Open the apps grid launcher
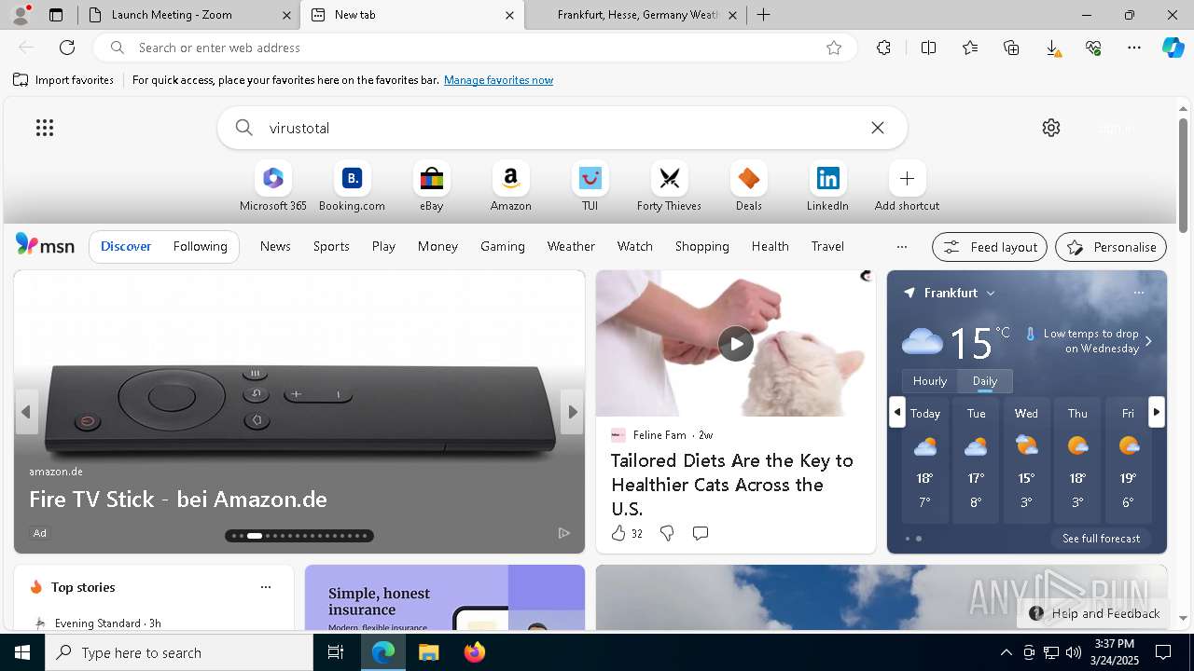1194x671 pixels. click(x=45, y=128)
